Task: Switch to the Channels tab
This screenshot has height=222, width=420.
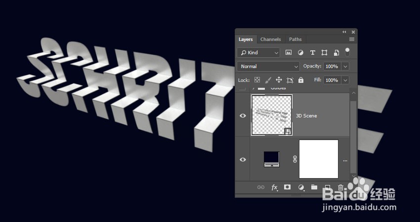Action: 271,39
